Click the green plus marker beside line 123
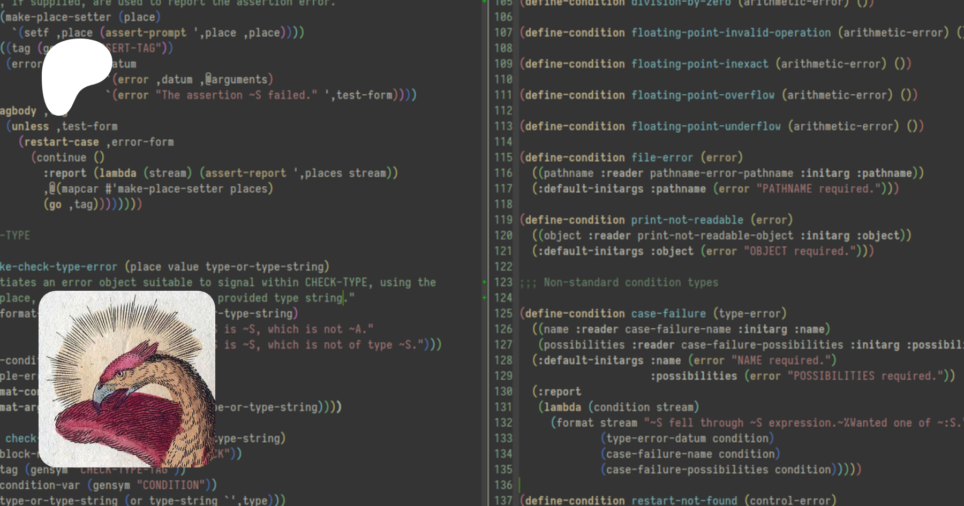 484,282
